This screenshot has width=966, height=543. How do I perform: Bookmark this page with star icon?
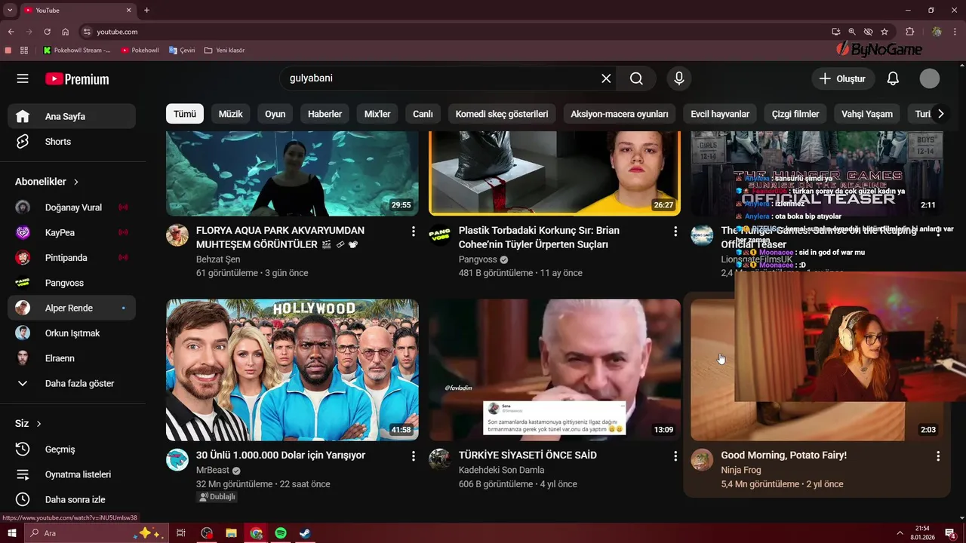(x=884, y=32)
